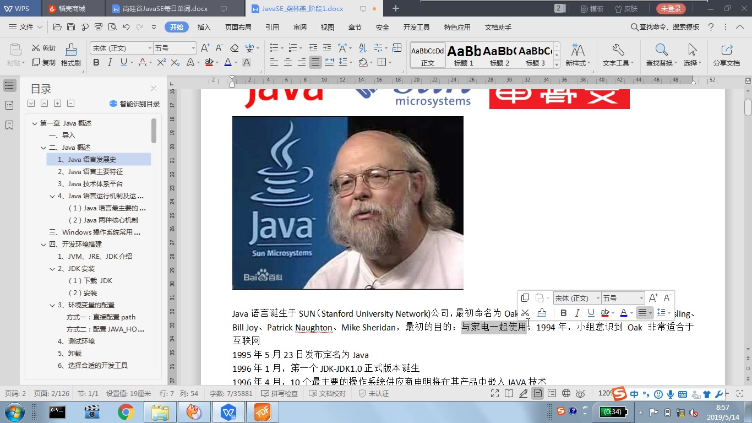Align text left in ribbon
This screenshot has width=752, height=423.
274,62
